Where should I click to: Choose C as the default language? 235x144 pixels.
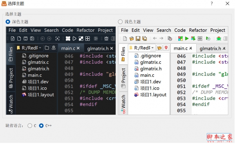pos(30,126)
